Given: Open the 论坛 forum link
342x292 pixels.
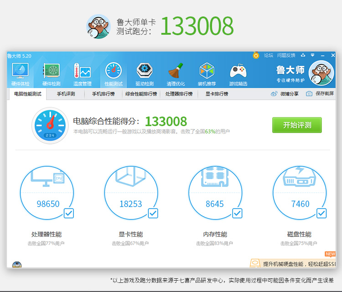Looking at the screenshot, I should tap(269, 55).
